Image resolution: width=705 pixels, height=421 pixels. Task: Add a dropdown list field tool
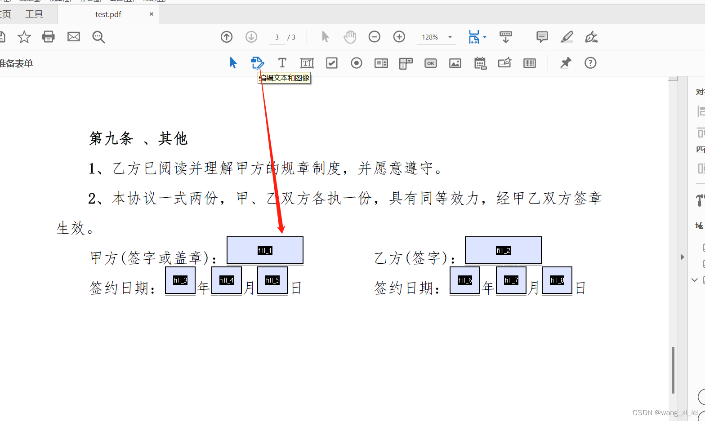coord(406,63)
